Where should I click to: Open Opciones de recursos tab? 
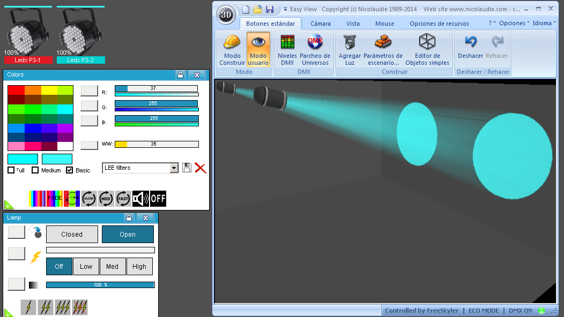coord(439,24)
